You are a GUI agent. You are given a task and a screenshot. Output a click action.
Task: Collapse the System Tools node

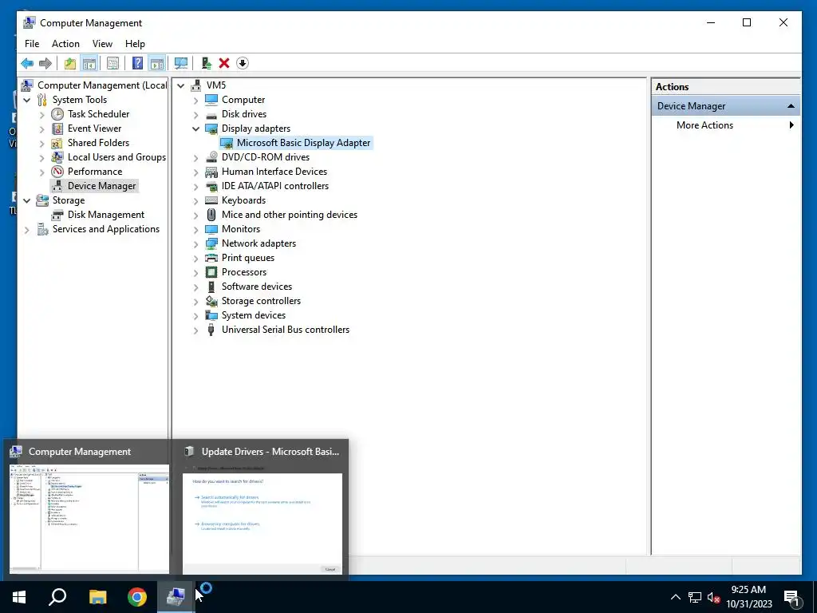coord(27,100)
